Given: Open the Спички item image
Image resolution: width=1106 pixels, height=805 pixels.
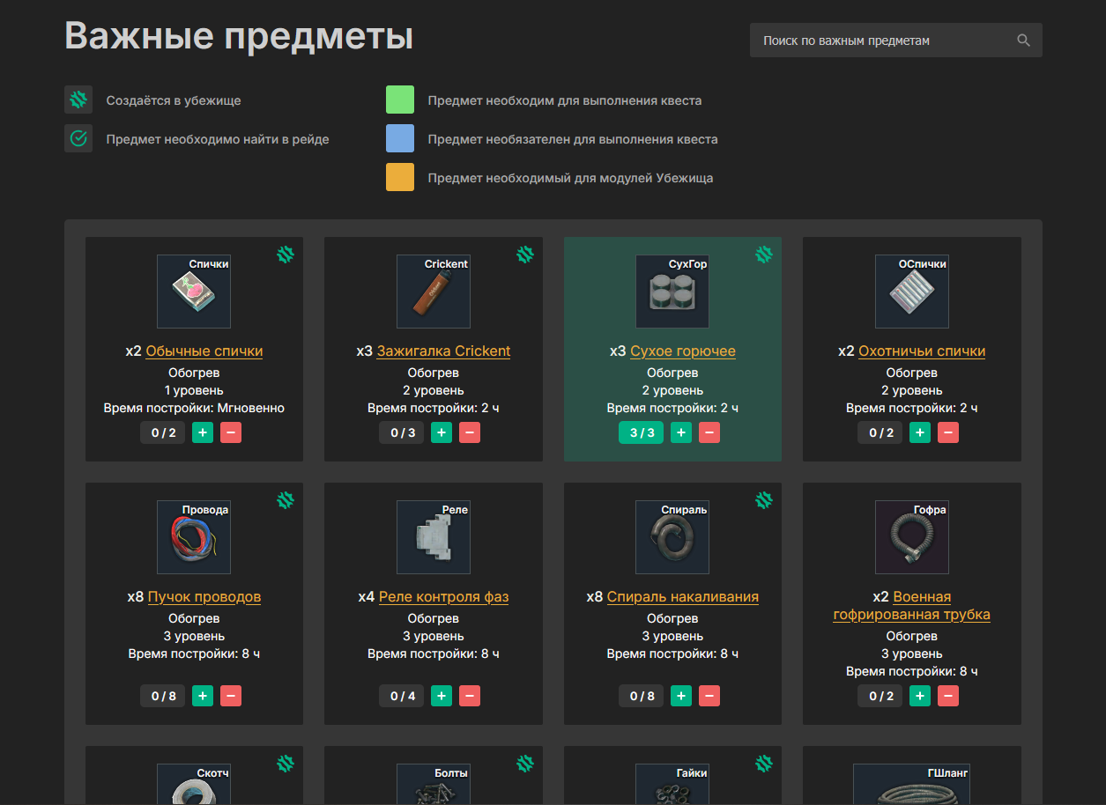Looking at the screenshot, I should (x=194, y=292).
